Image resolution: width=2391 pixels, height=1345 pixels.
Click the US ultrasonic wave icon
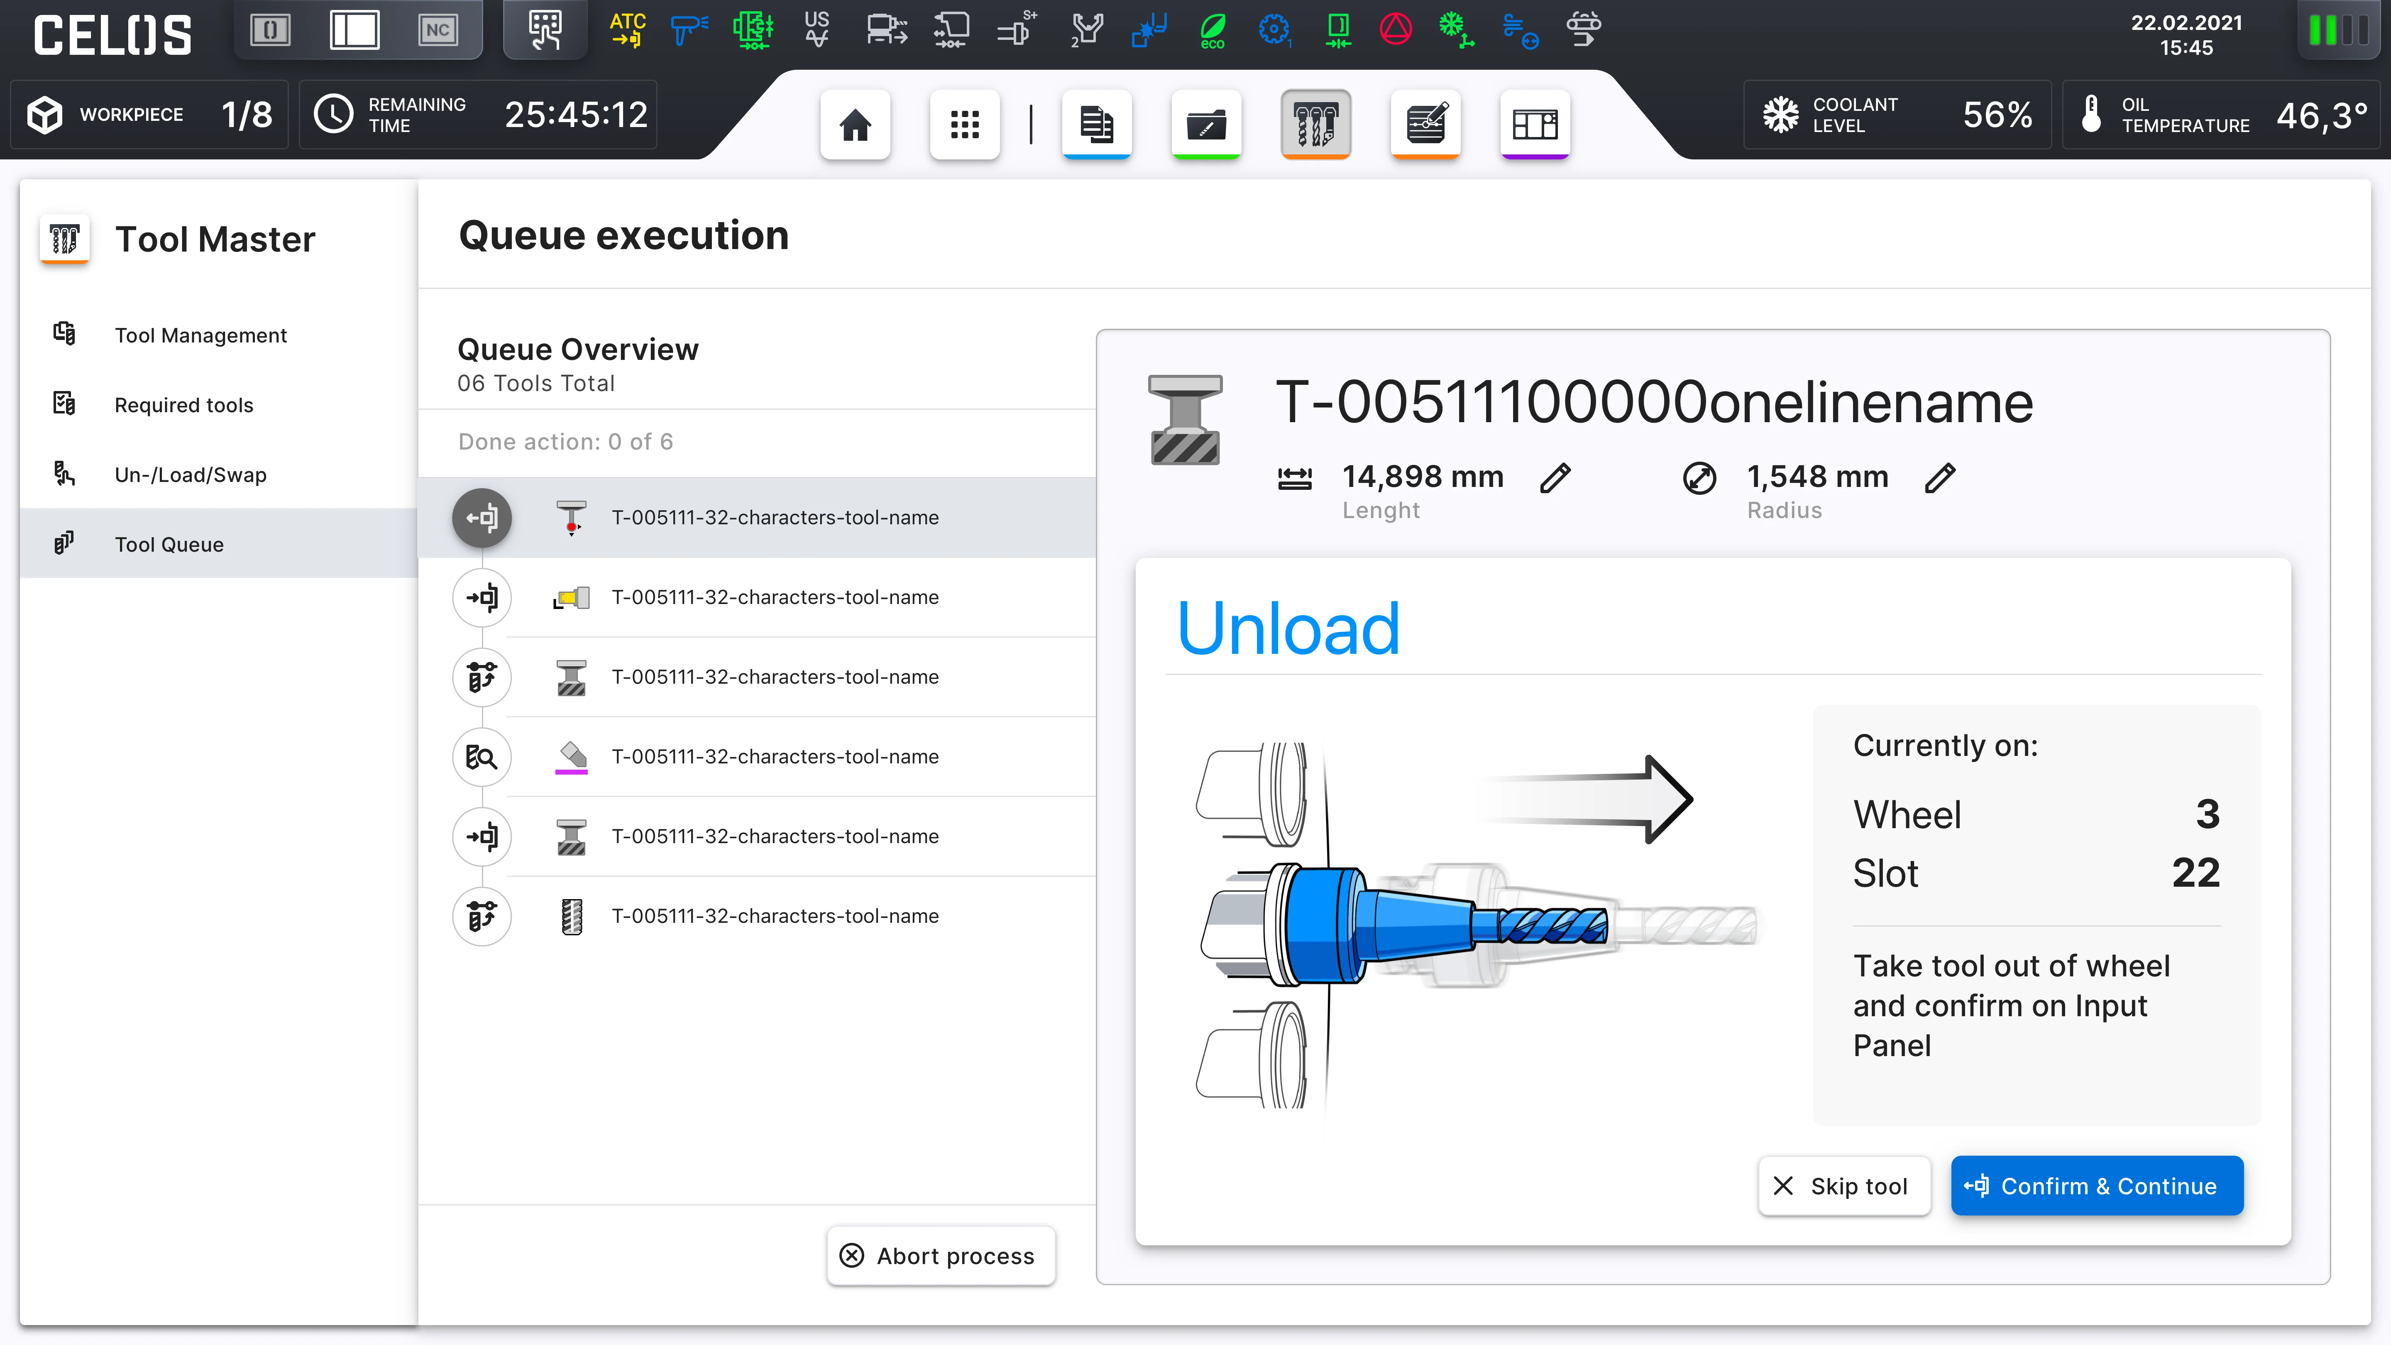(x=817, y=30)
